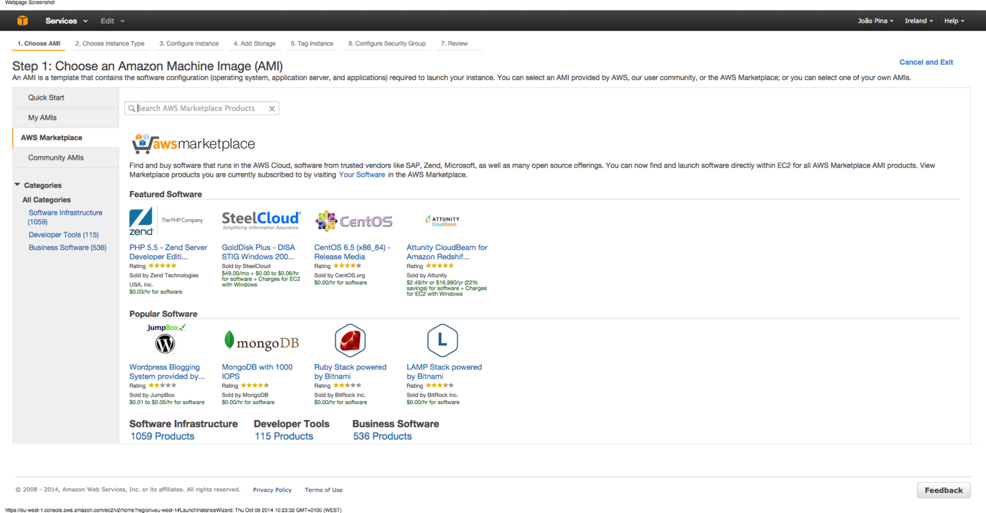Screen dimensions: 986x513
Task: Click the star rating of Attunity CloudBeam
Action: click(x=440, y=266)
